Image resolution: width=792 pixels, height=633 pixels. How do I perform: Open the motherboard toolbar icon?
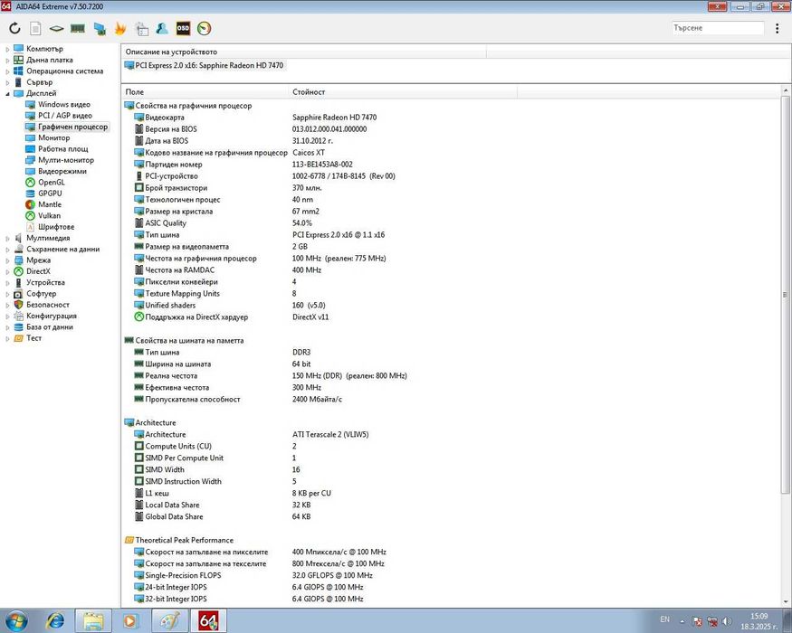(x=56, y=29)
